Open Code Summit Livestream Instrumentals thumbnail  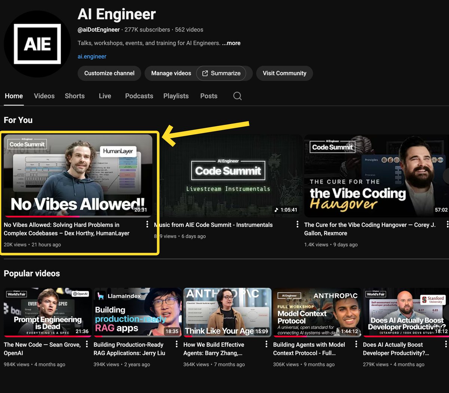pyautogui.click(x=228, y=176)
